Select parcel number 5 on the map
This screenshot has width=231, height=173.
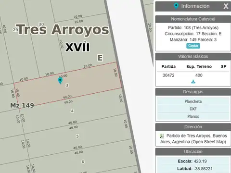click(77, 136)
